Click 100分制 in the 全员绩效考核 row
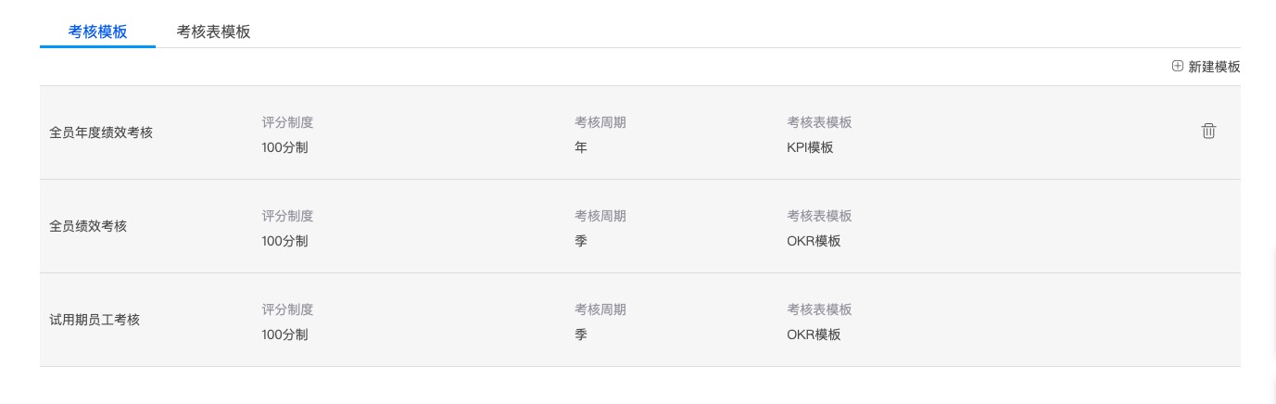 (284, 241)
